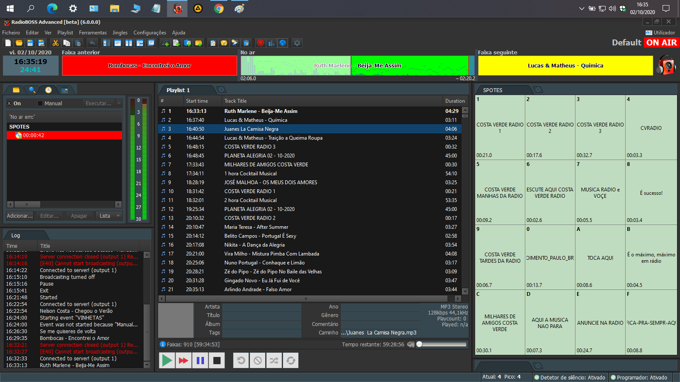Screen dimensions: 680x382
Task: Open the Configurações menu
Action: click(x=150, y=33)
